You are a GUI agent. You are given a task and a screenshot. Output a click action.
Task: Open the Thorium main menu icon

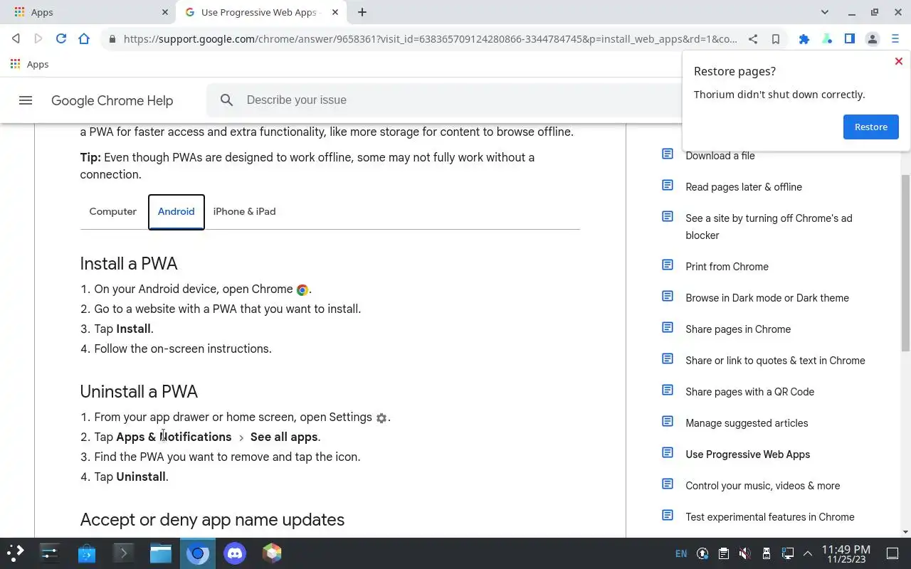click(x=895, y=39)
